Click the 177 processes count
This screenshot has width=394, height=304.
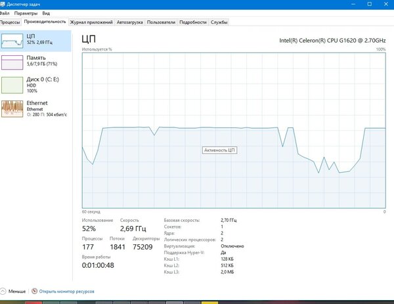pos(88,247)
